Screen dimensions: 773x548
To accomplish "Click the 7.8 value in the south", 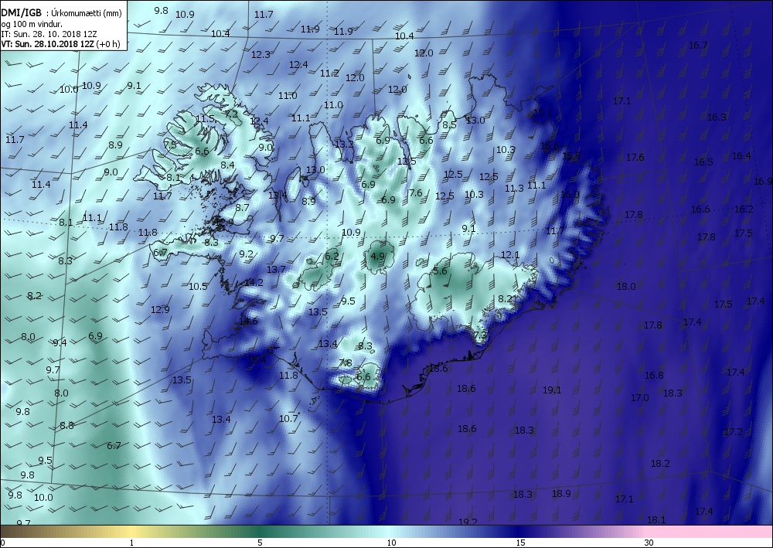I will point(345,363).
